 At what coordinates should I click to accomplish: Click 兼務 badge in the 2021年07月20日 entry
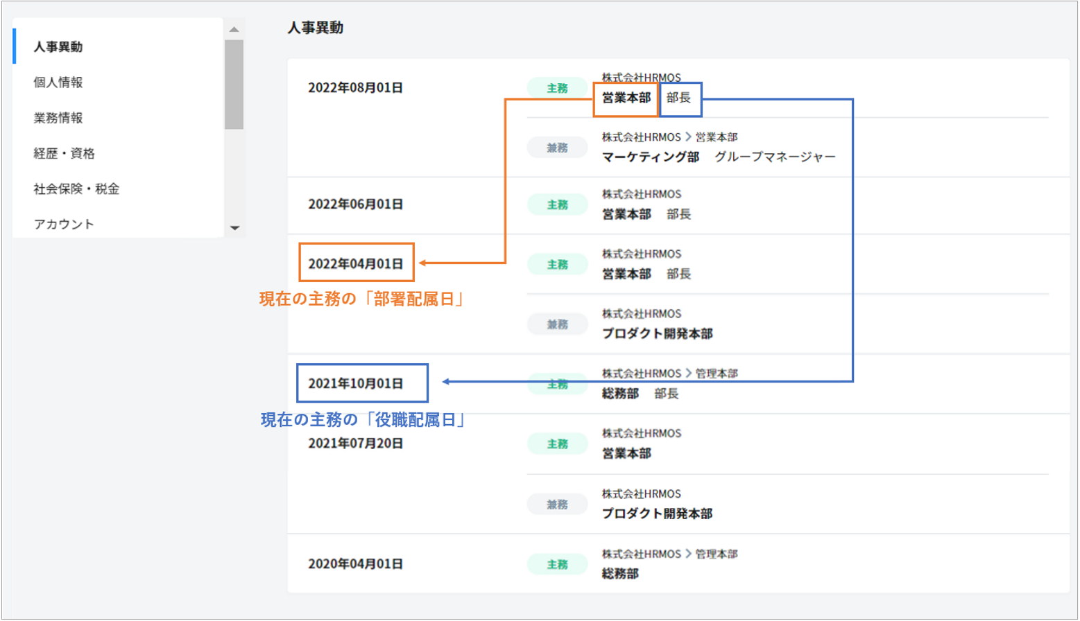557,504
